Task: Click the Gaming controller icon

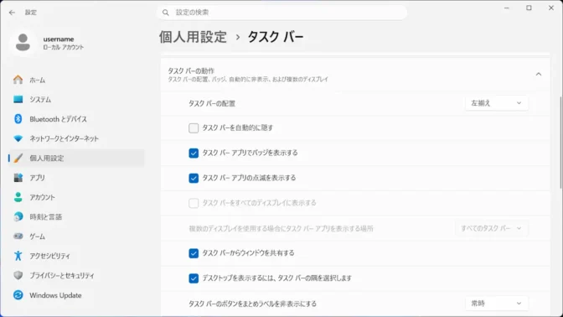Action: pos(18,236)
